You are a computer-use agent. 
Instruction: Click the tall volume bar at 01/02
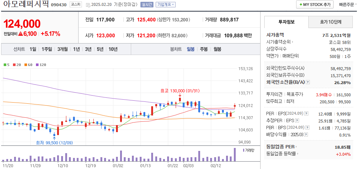[x=121, y=156]
